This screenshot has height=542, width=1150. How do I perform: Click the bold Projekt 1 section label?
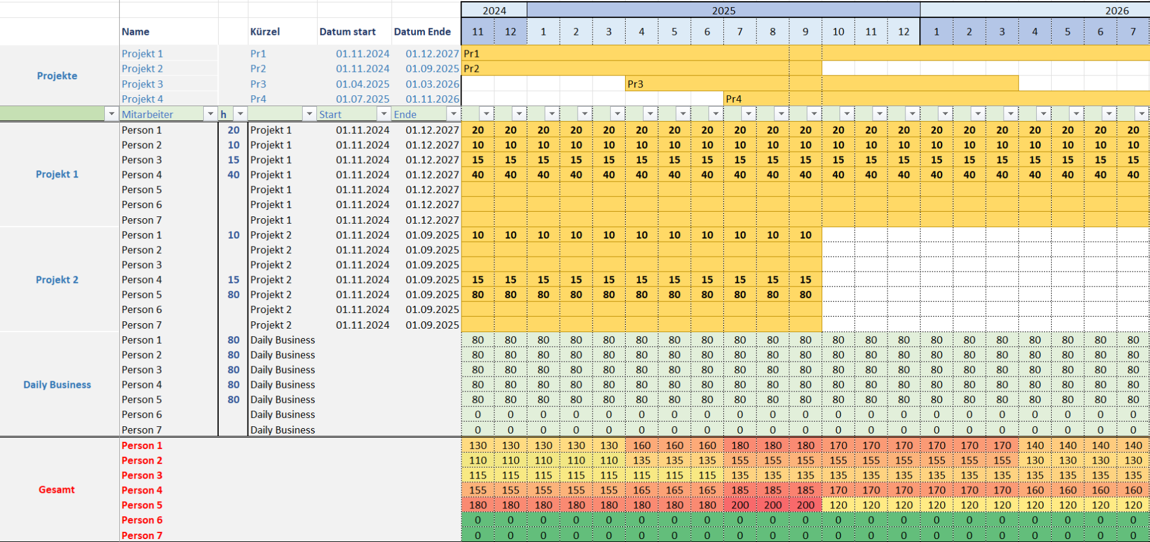57,174
